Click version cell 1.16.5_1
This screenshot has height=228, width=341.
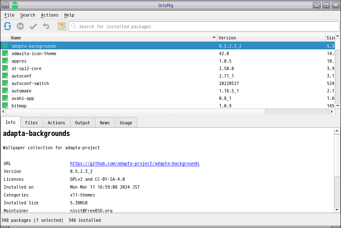click(x=229, y=91)
